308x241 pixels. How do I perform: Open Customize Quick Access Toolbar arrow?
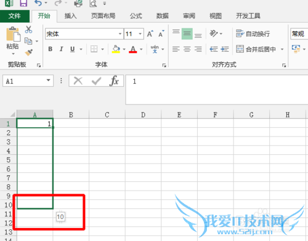click(105, 4)
